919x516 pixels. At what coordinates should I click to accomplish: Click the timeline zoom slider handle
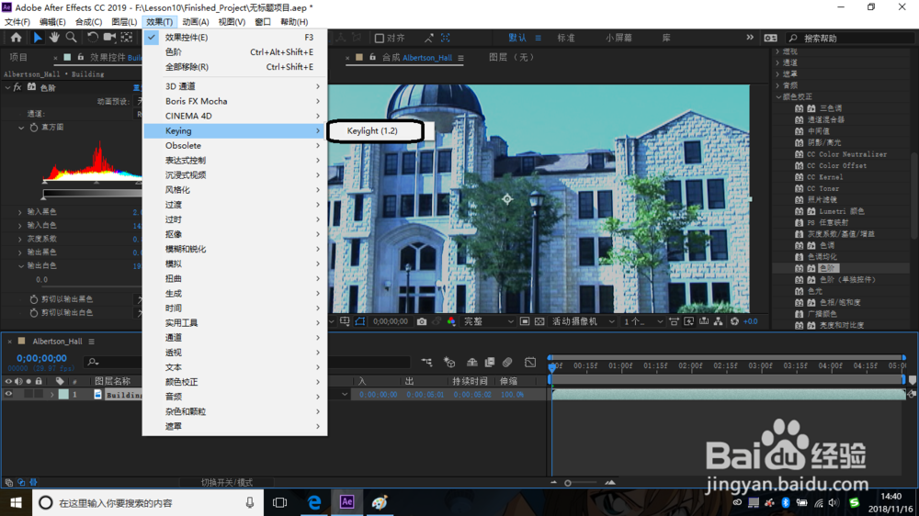[567, 483]
